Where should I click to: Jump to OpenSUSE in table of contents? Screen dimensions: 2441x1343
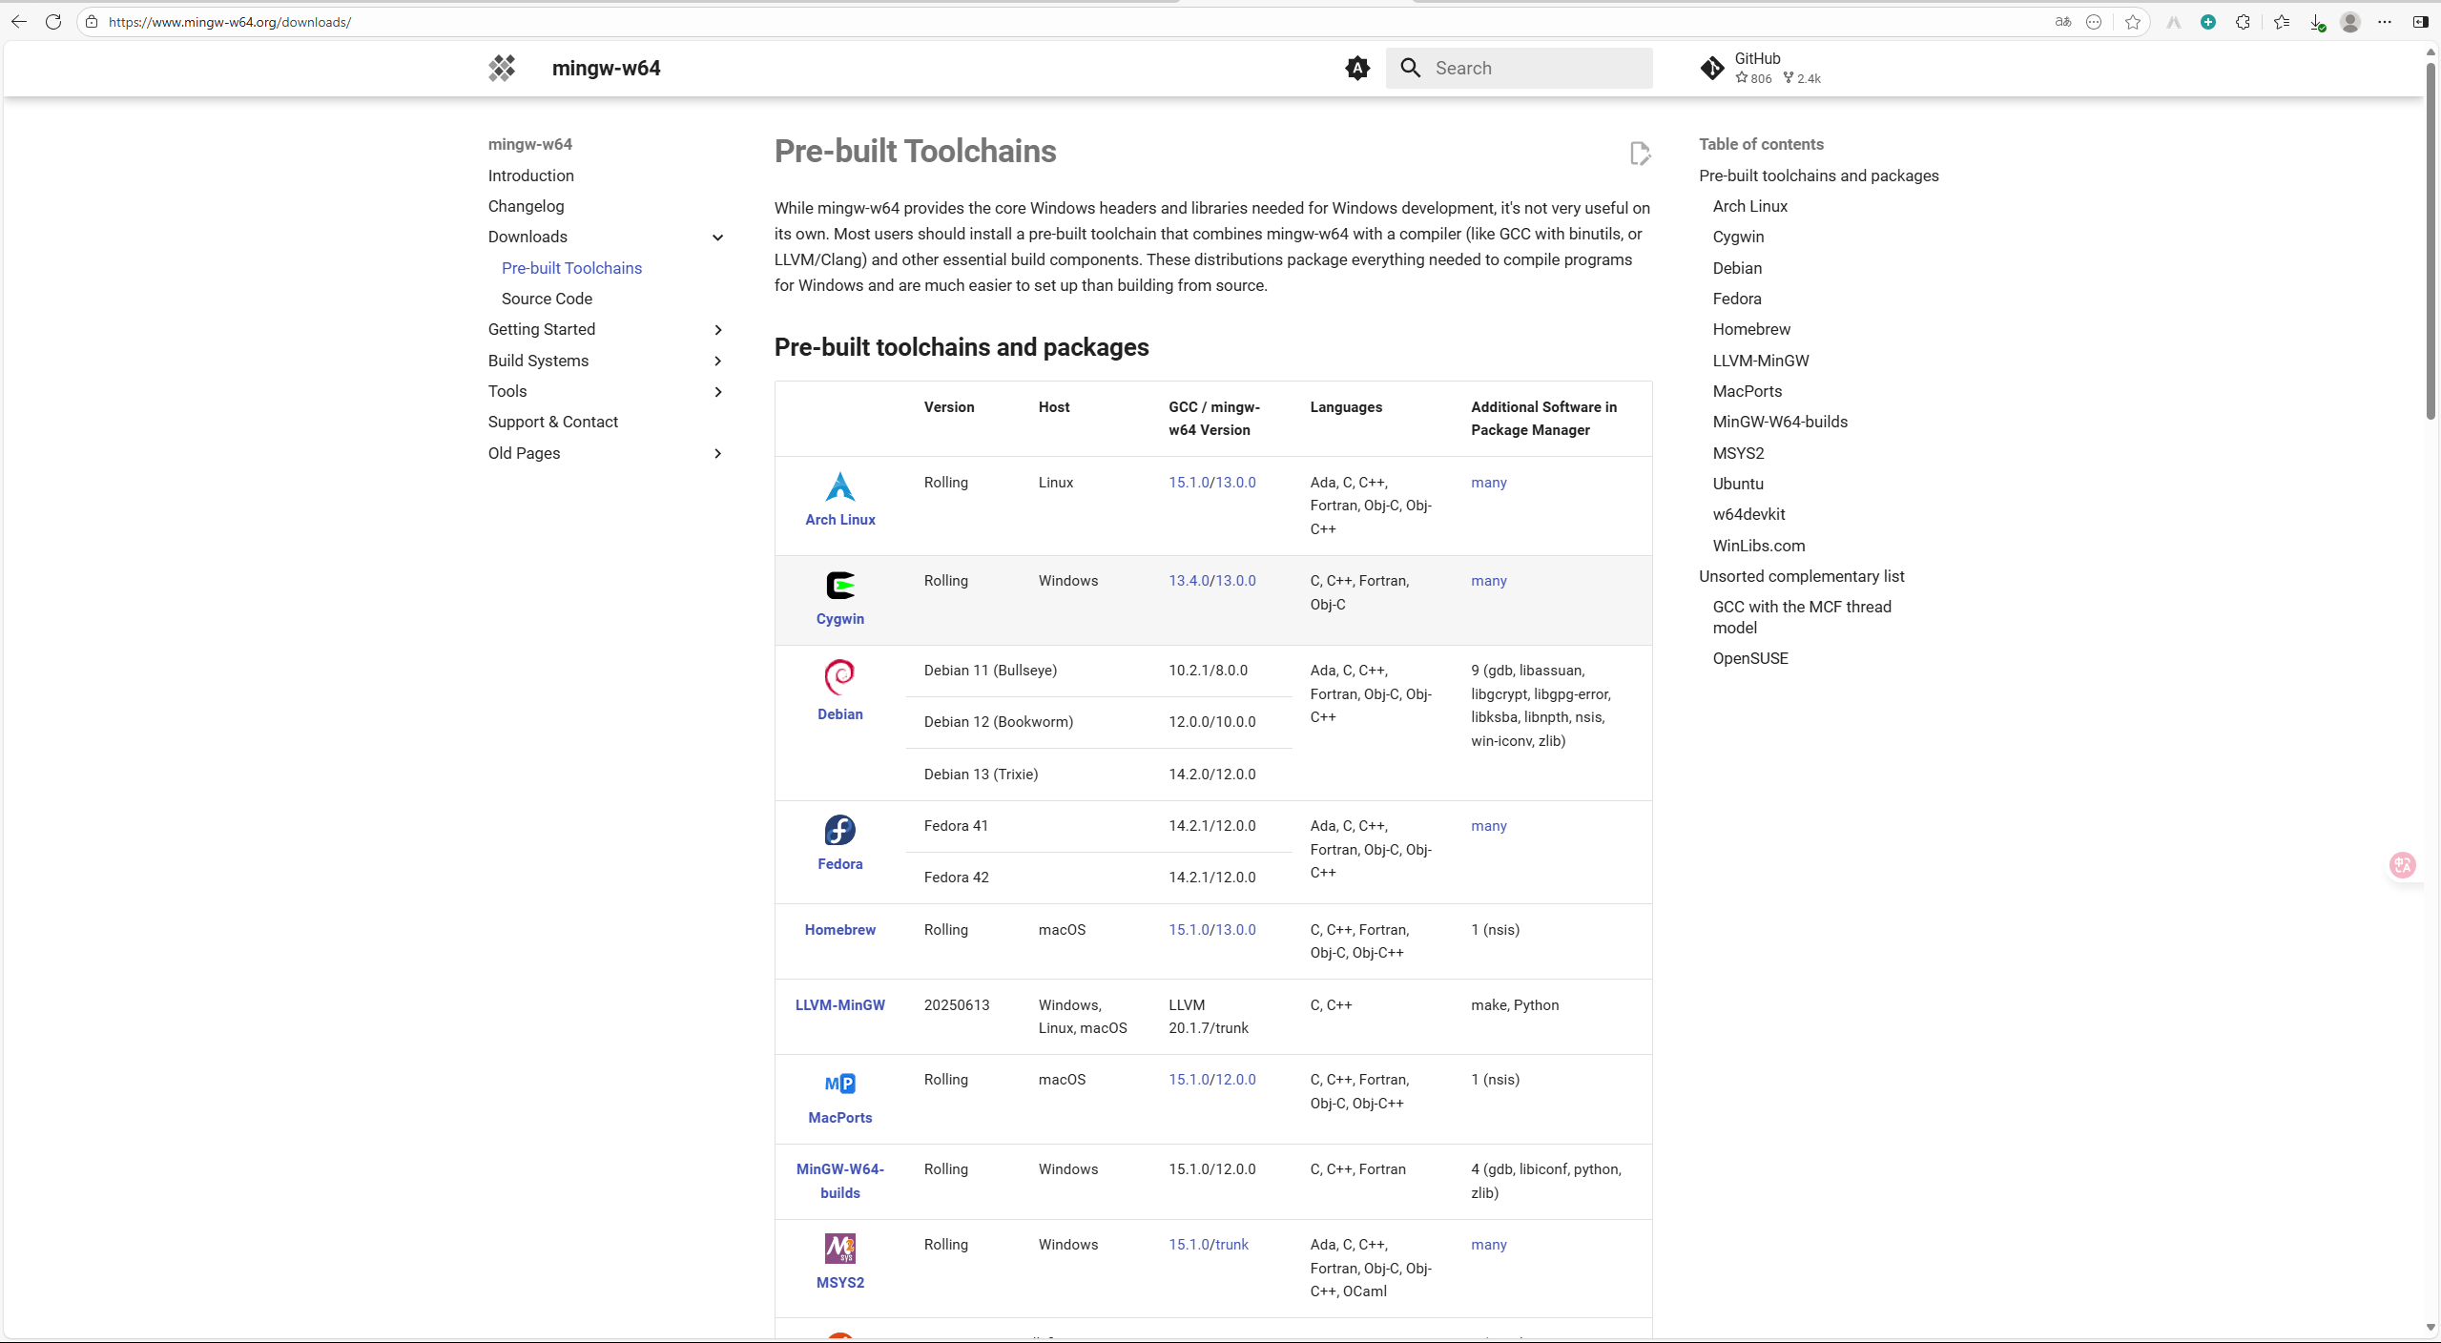point(1749,658)
